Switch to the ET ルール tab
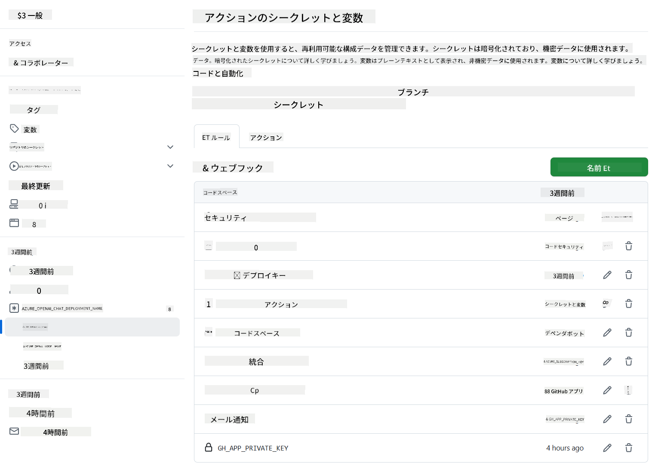This screenshot has height=472, width=655. pyautogui.click(x=216, y=137)
